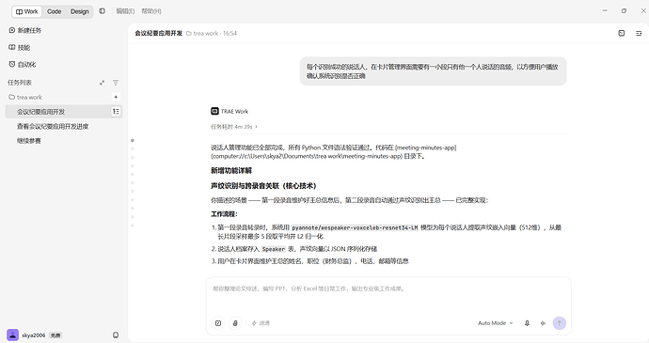The width and height of the screenshot is (649, 343).
Task: Click the sparkle enhance prompt icon
Action: (543, 323)
